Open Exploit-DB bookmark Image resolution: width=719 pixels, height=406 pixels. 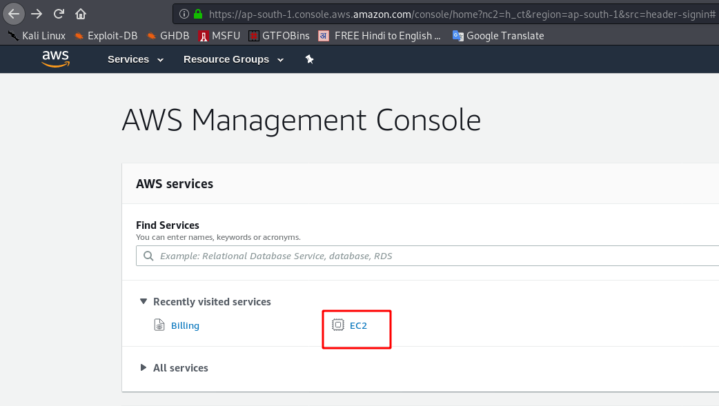[x=106, y=36]
